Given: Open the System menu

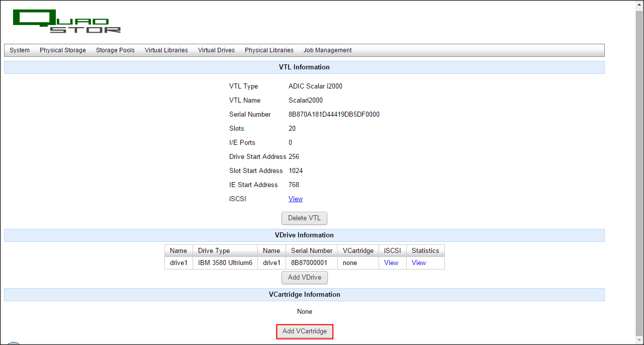Looking at the screenshot, I should tap(20, 50).
